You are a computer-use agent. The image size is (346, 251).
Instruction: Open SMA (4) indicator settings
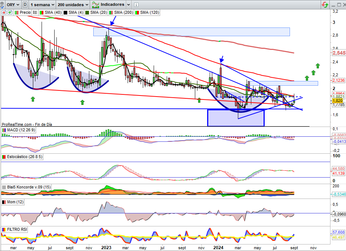pyautogui.click(x=76, y=12)
